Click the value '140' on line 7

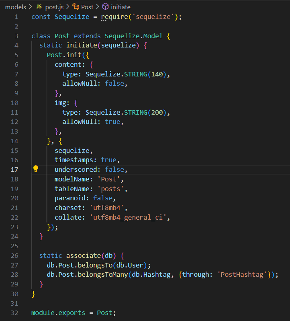click(x=157, y=74)
